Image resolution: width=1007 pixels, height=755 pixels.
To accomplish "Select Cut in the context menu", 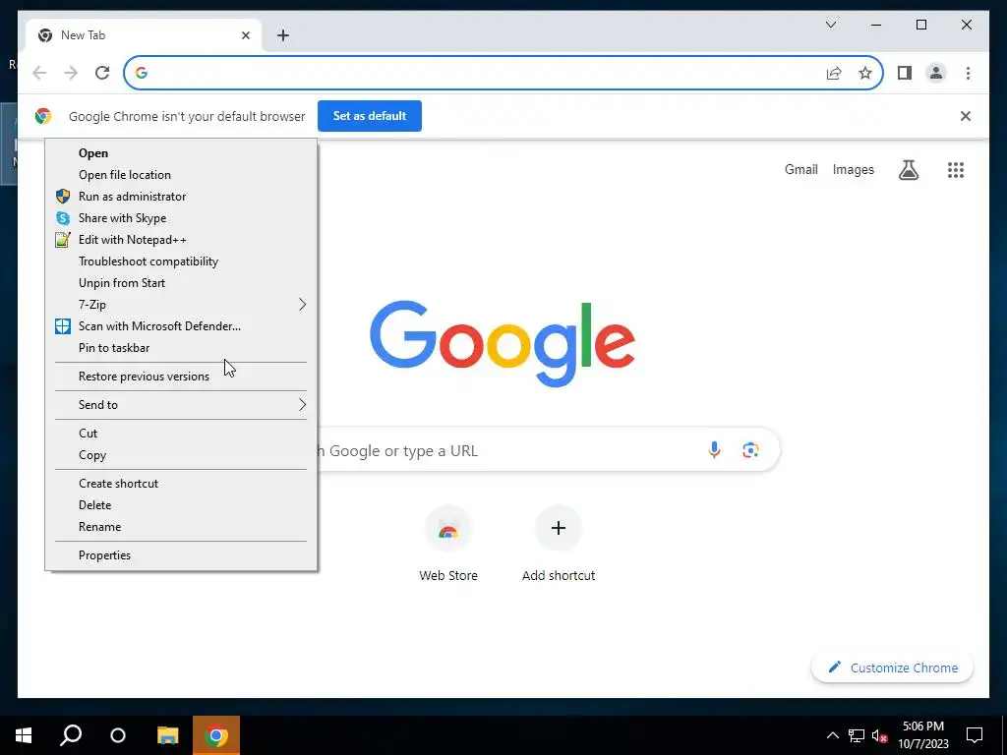I will pyautogui.click(x=181, y=434).
